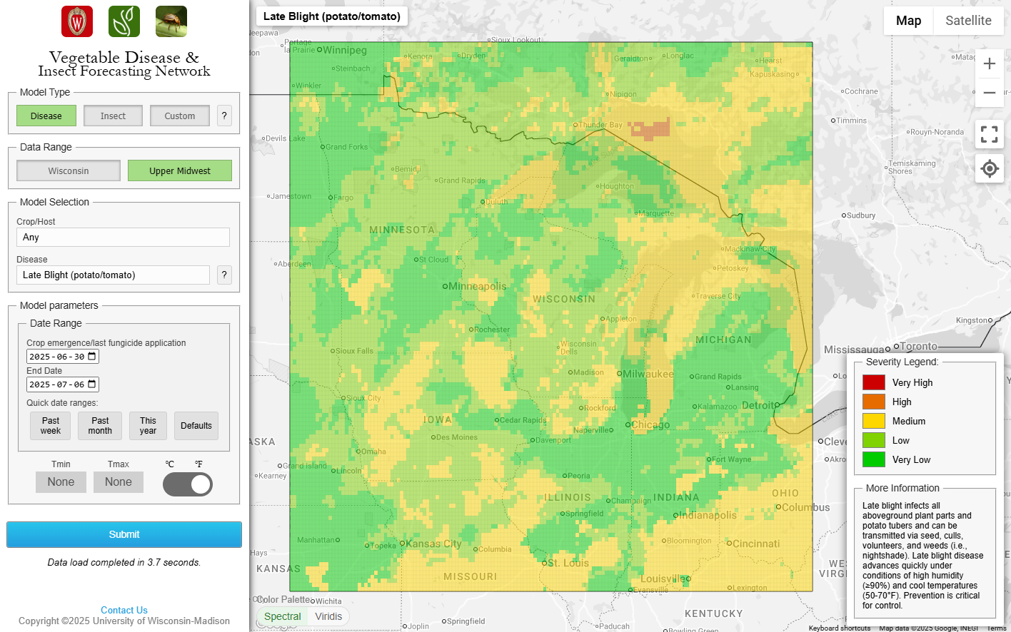Click the Very High red legend swatch
This screenshot has height=632, width=1011.
pyautogui.click(x=874, y=382)
